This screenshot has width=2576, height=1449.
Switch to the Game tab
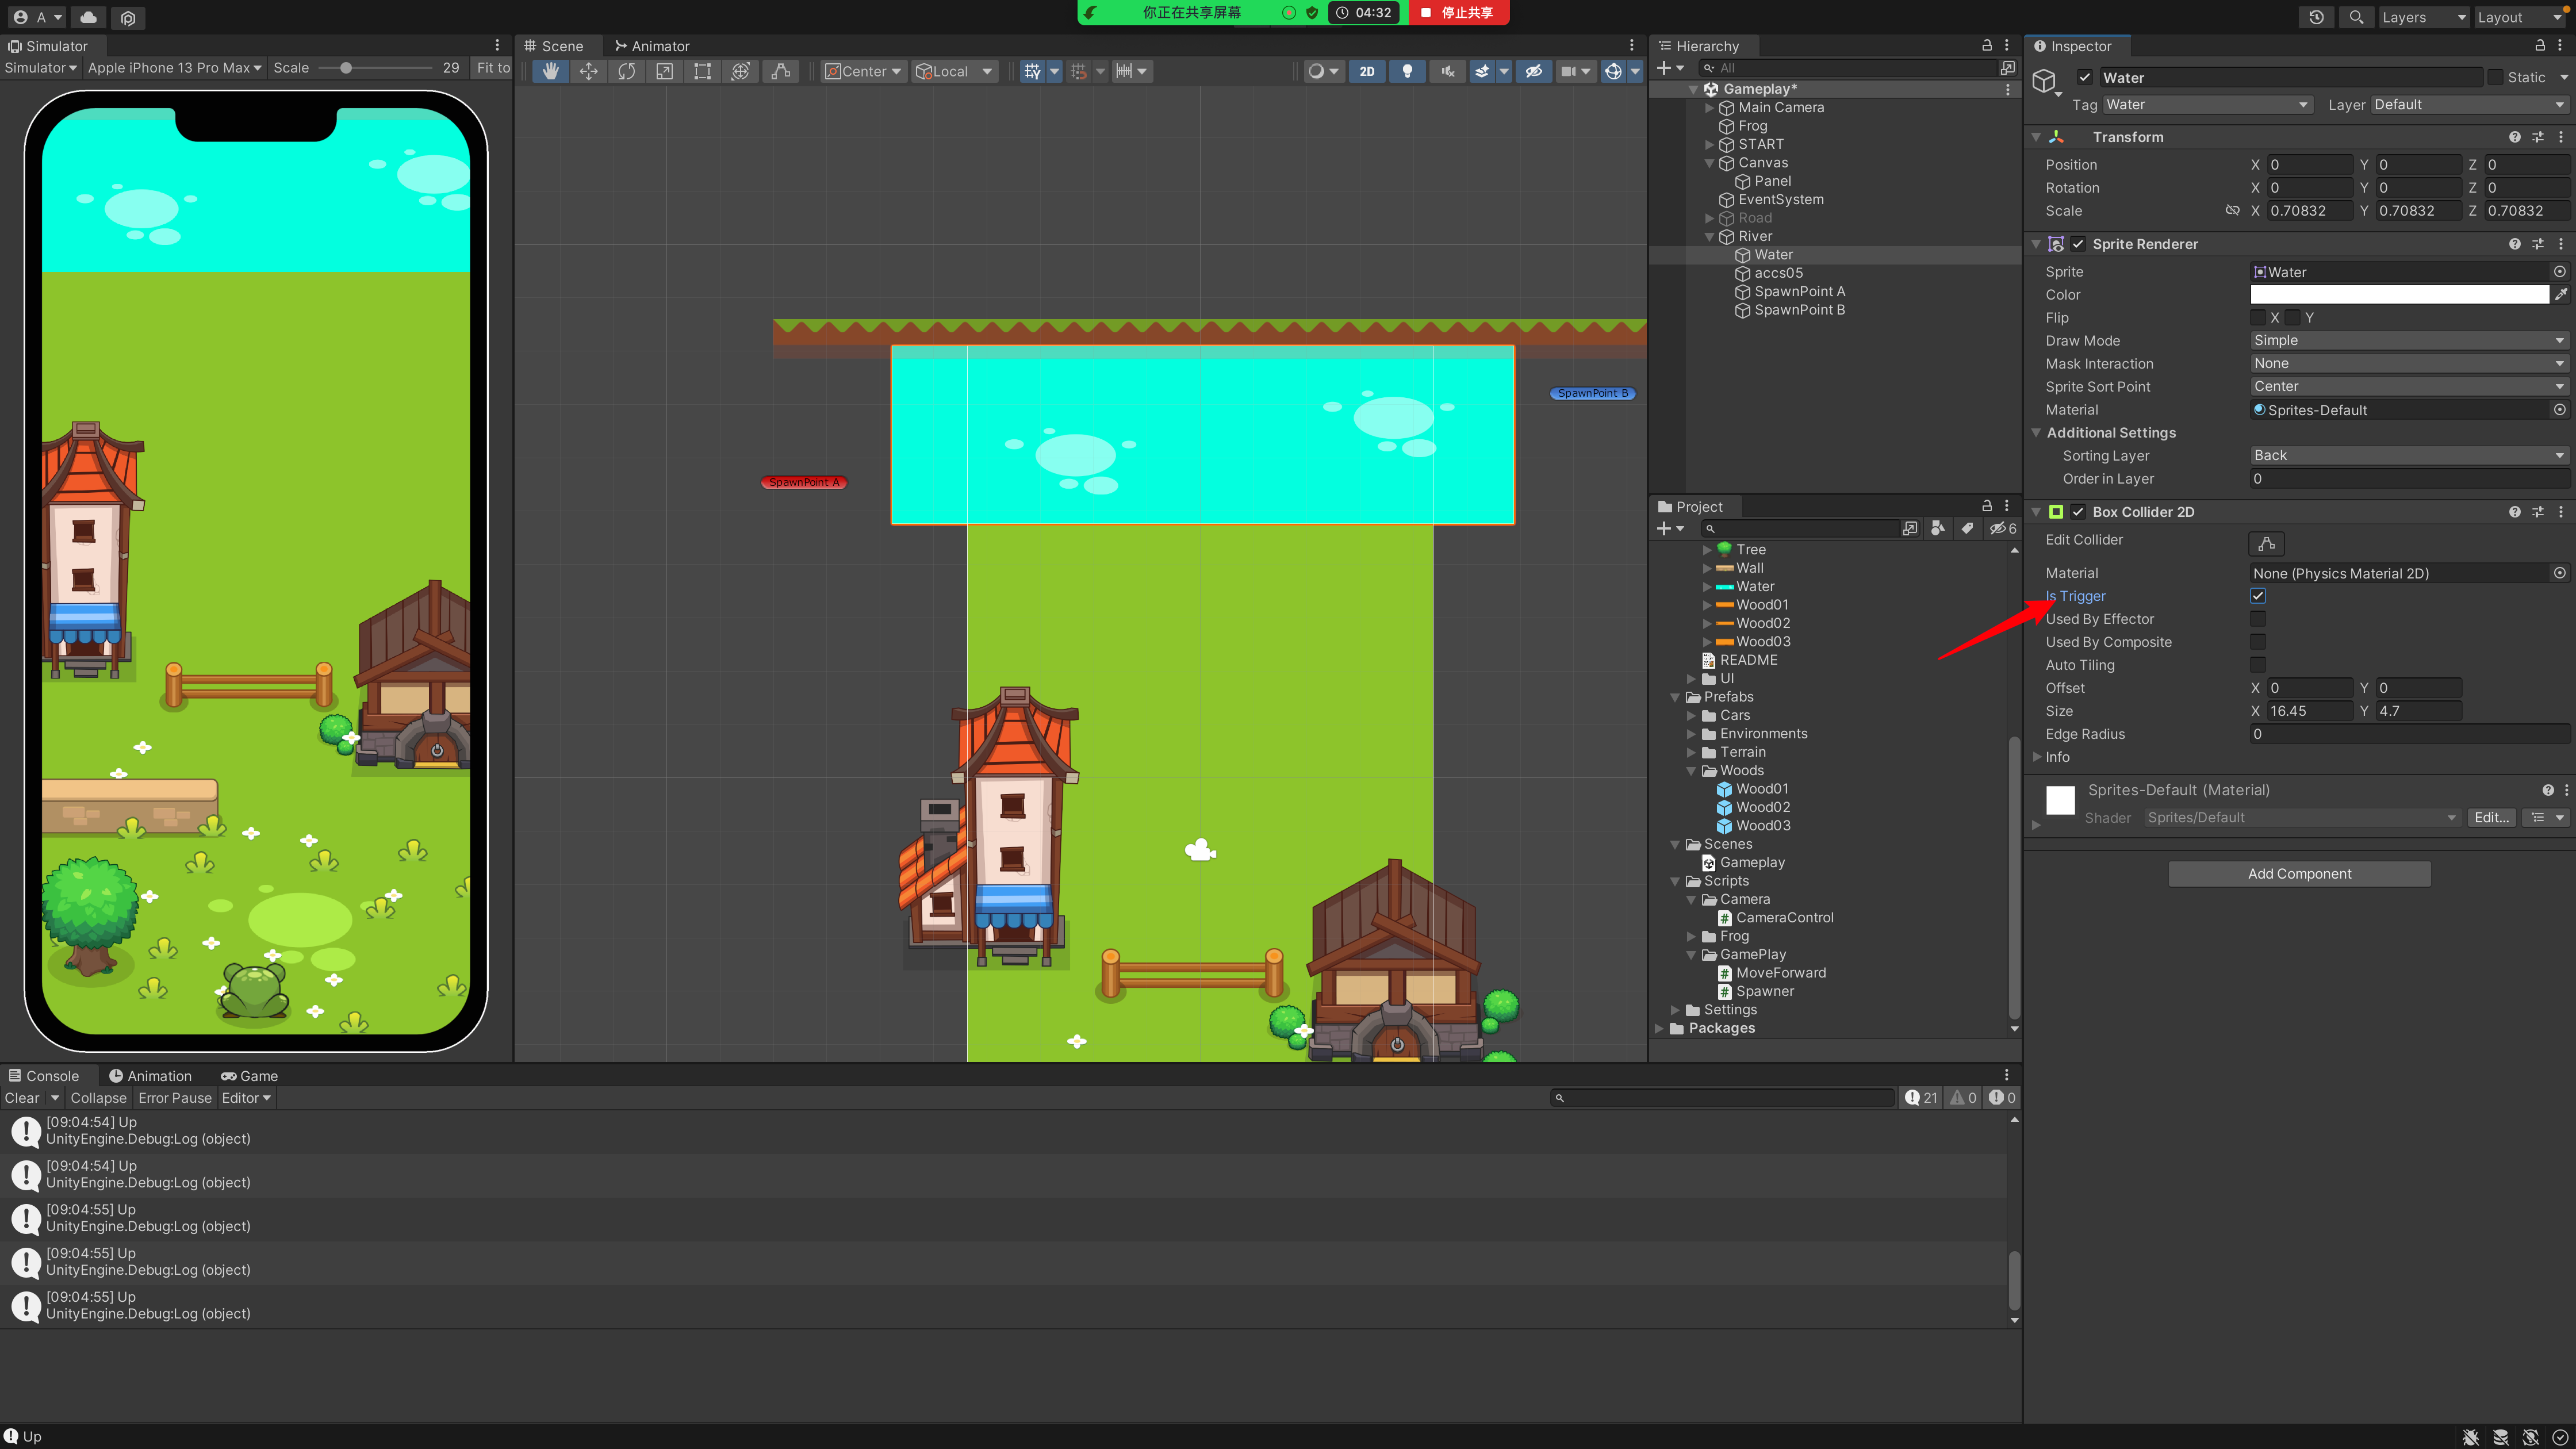point(249,1076)
